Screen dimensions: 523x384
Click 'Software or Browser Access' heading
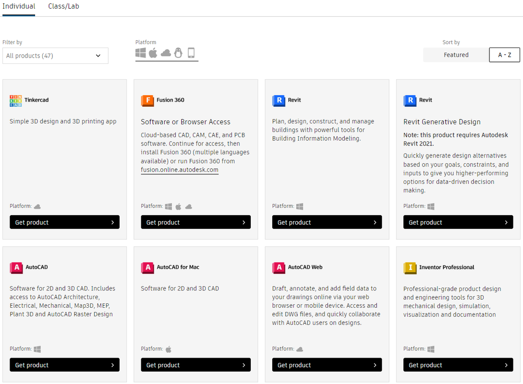(x=185, y=122)
